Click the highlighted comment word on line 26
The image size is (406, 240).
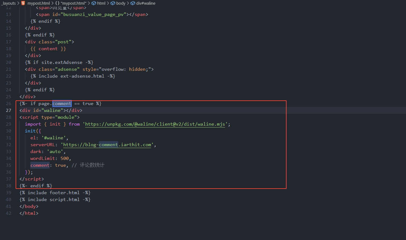(x=62, y=103)
